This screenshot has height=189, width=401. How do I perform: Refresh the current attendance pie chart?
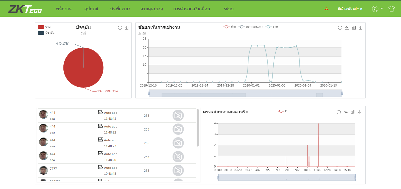(120, 28)
